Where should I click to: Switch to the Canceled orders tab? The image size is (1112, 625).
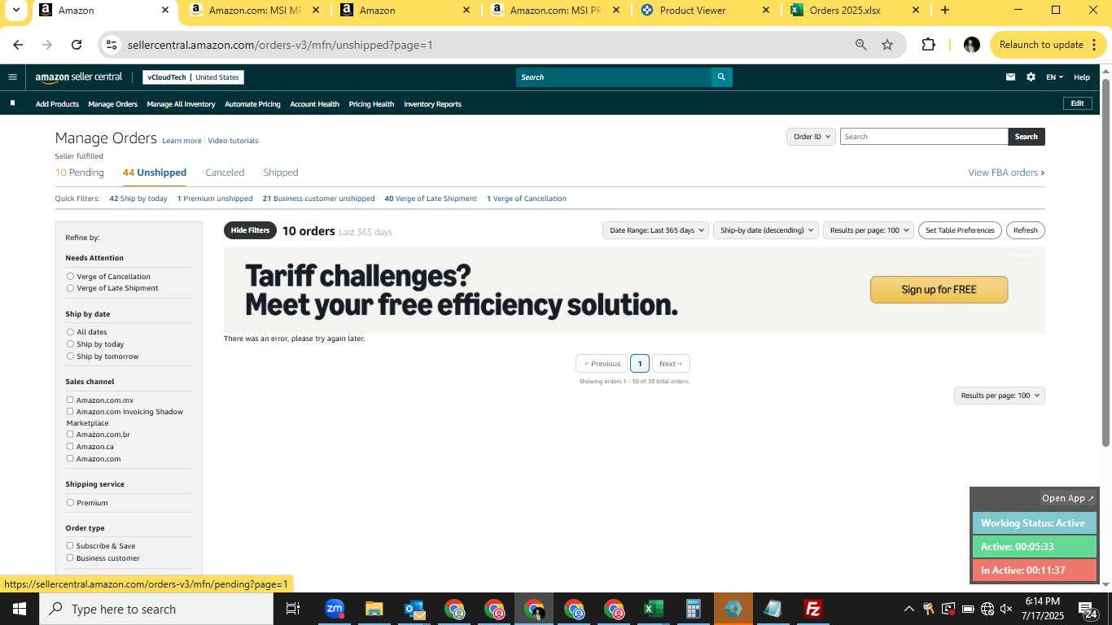[225, 173]
